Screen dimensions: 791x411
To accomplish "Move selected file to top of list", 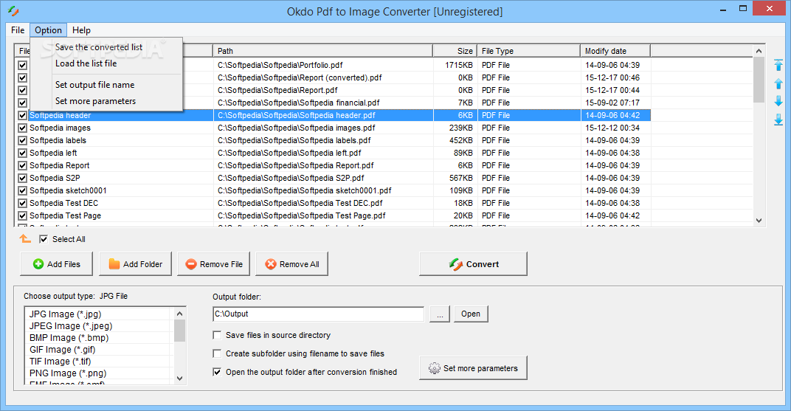I will coord(778,65).
